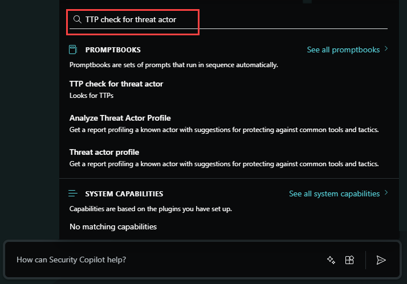The width and height of the screenshot is (407, 284).
Task: Open sources via the plugins grid icon
Action: point(349,260)
